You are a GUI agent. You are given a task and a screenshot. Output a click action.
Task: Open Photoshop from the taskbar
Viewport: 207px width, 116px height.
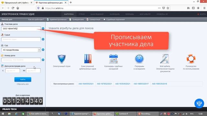(66, 114)
